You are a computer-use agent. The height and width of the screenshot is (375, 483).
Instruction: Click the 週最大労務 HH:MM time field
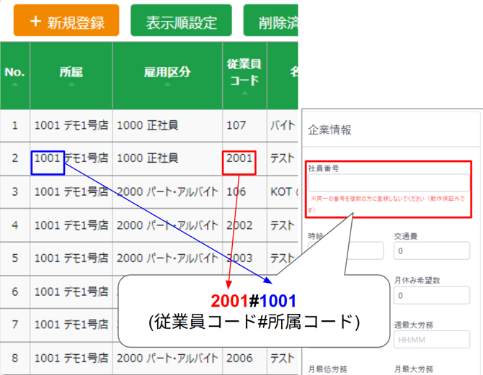431,340
